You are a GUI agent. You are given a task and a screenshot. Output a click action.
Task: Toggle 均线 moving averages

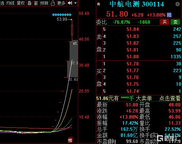[x=10, y=3]
